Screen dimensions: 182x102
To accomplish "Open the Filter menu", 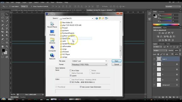I will [42, 2].
